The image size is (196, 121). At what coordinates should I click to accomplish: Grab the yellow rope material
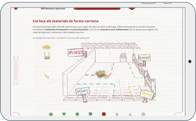46,76
